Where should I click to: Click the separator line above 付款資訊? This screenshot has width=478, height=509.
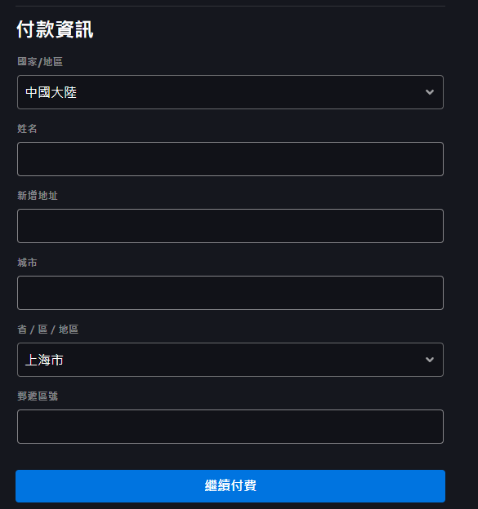(x=230, y=6)
